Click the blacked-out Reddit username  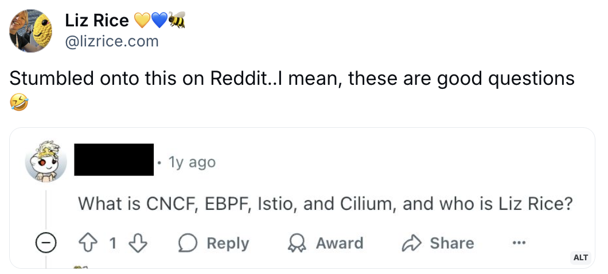[115, 159]
